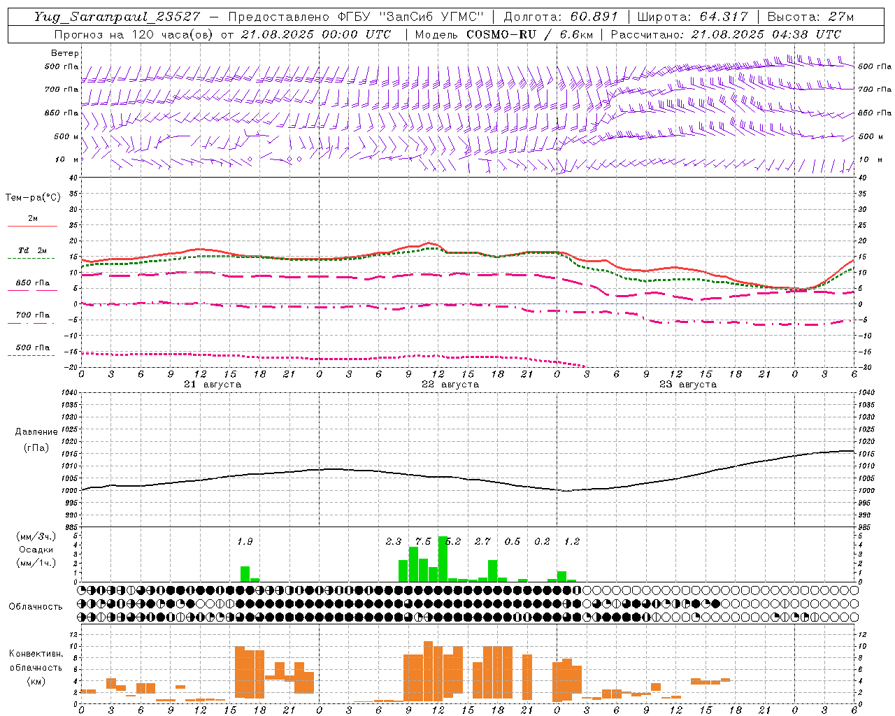This screenshot has height=716, width=895.
Task: Click the 22 августа date label
Action: (450, 385)
